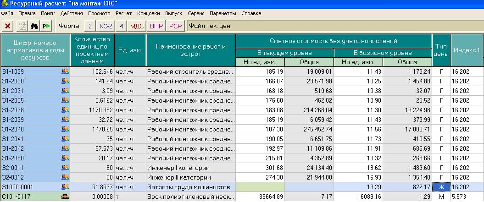Open the Концовки menu
This screenshot has width=484, height=202.
point(149,14)
